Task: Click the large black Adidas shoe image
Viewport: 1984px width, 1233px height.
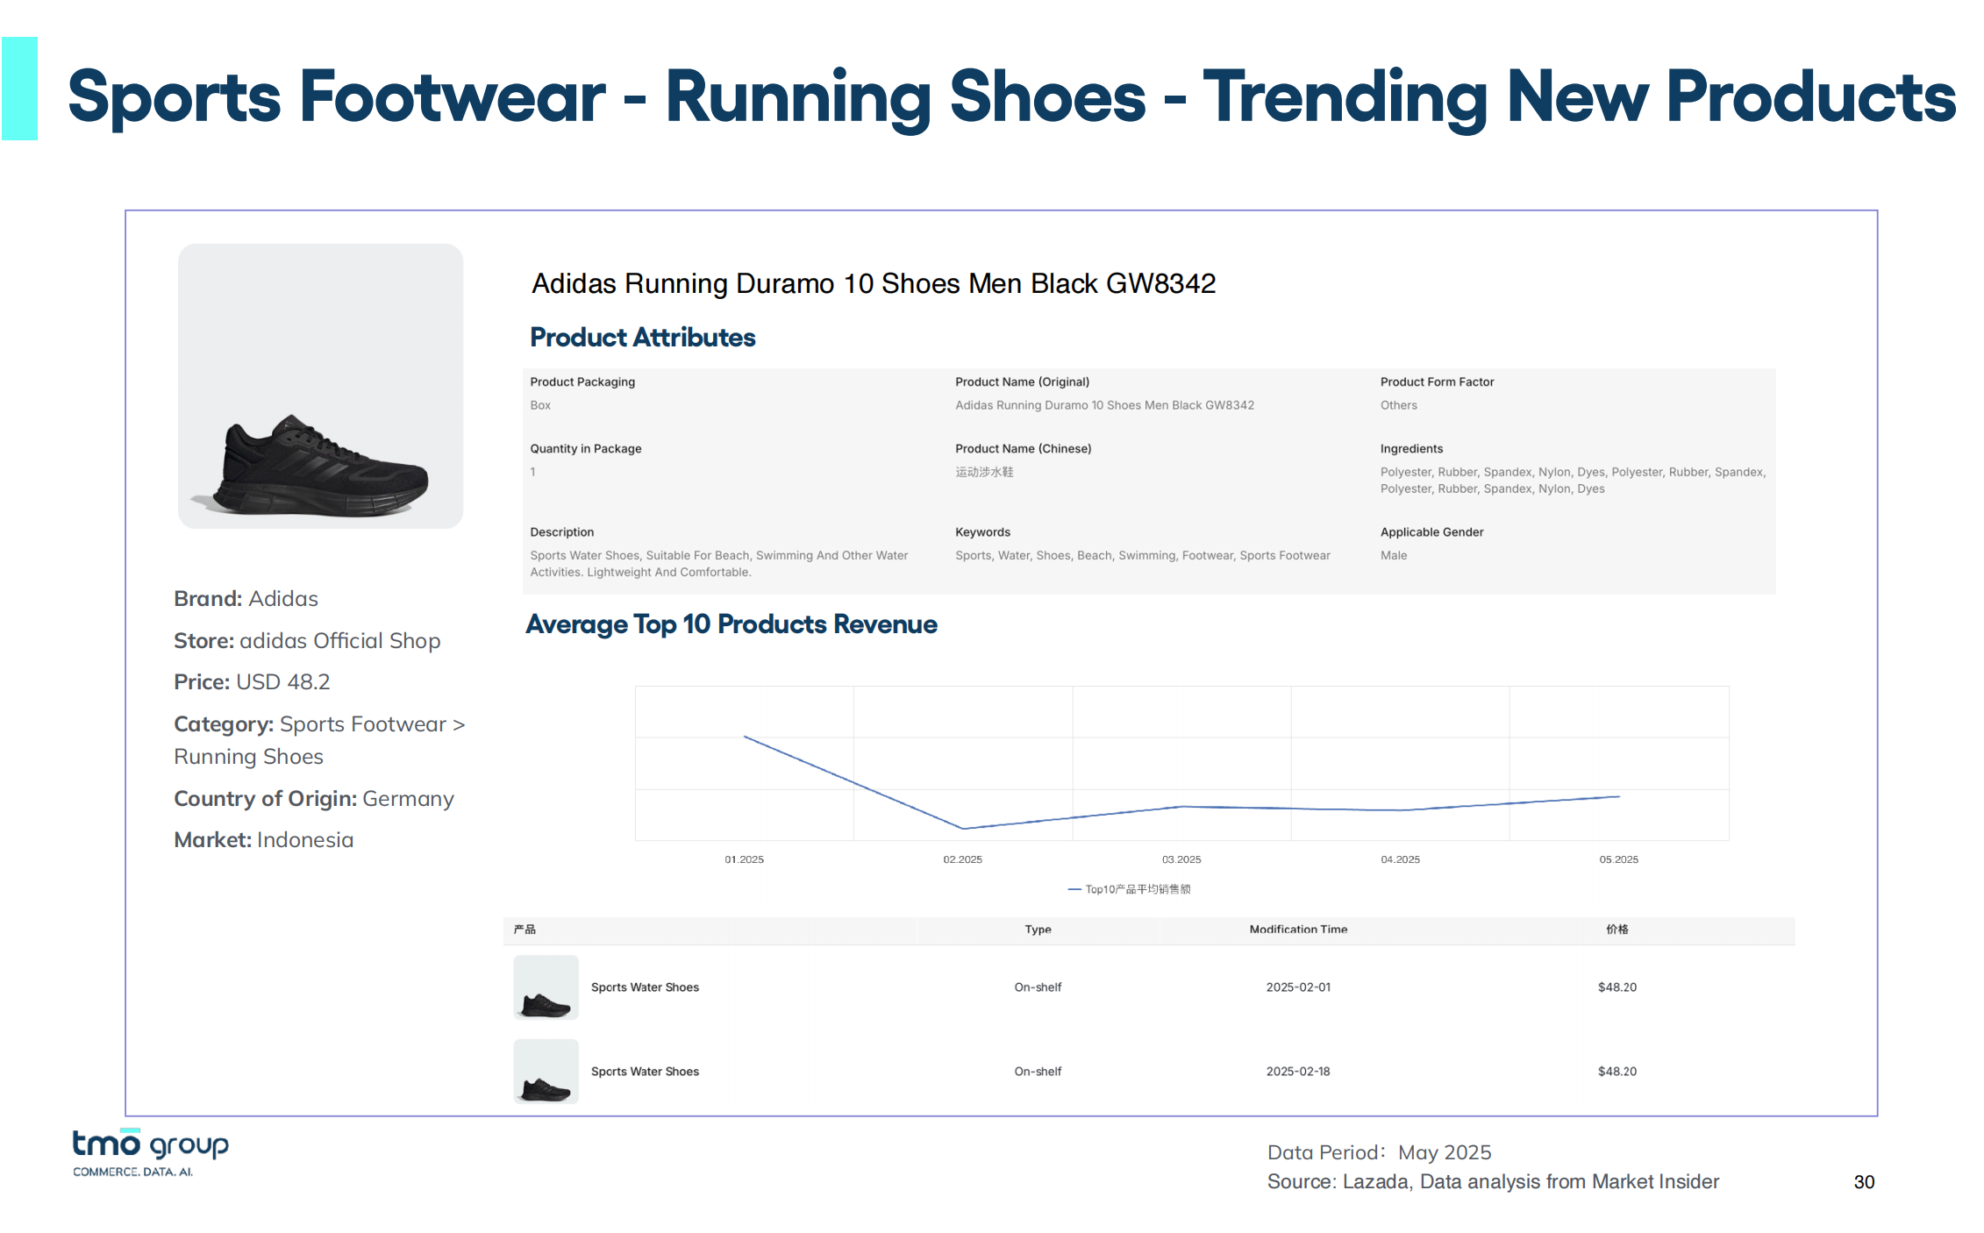Action: point(321,465)
